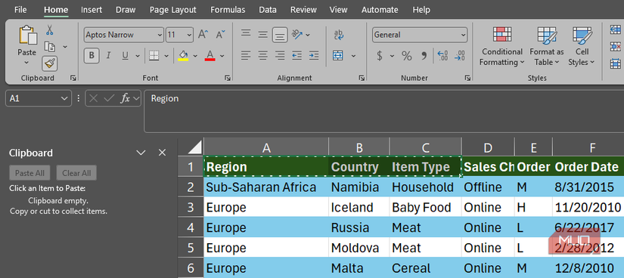
Task: Click the borders grid icon
Action: [x=154, y=55]
